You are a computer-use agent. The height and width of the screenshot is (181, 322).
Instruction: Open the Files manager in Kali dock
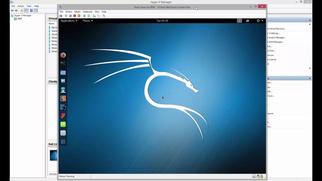63,72
